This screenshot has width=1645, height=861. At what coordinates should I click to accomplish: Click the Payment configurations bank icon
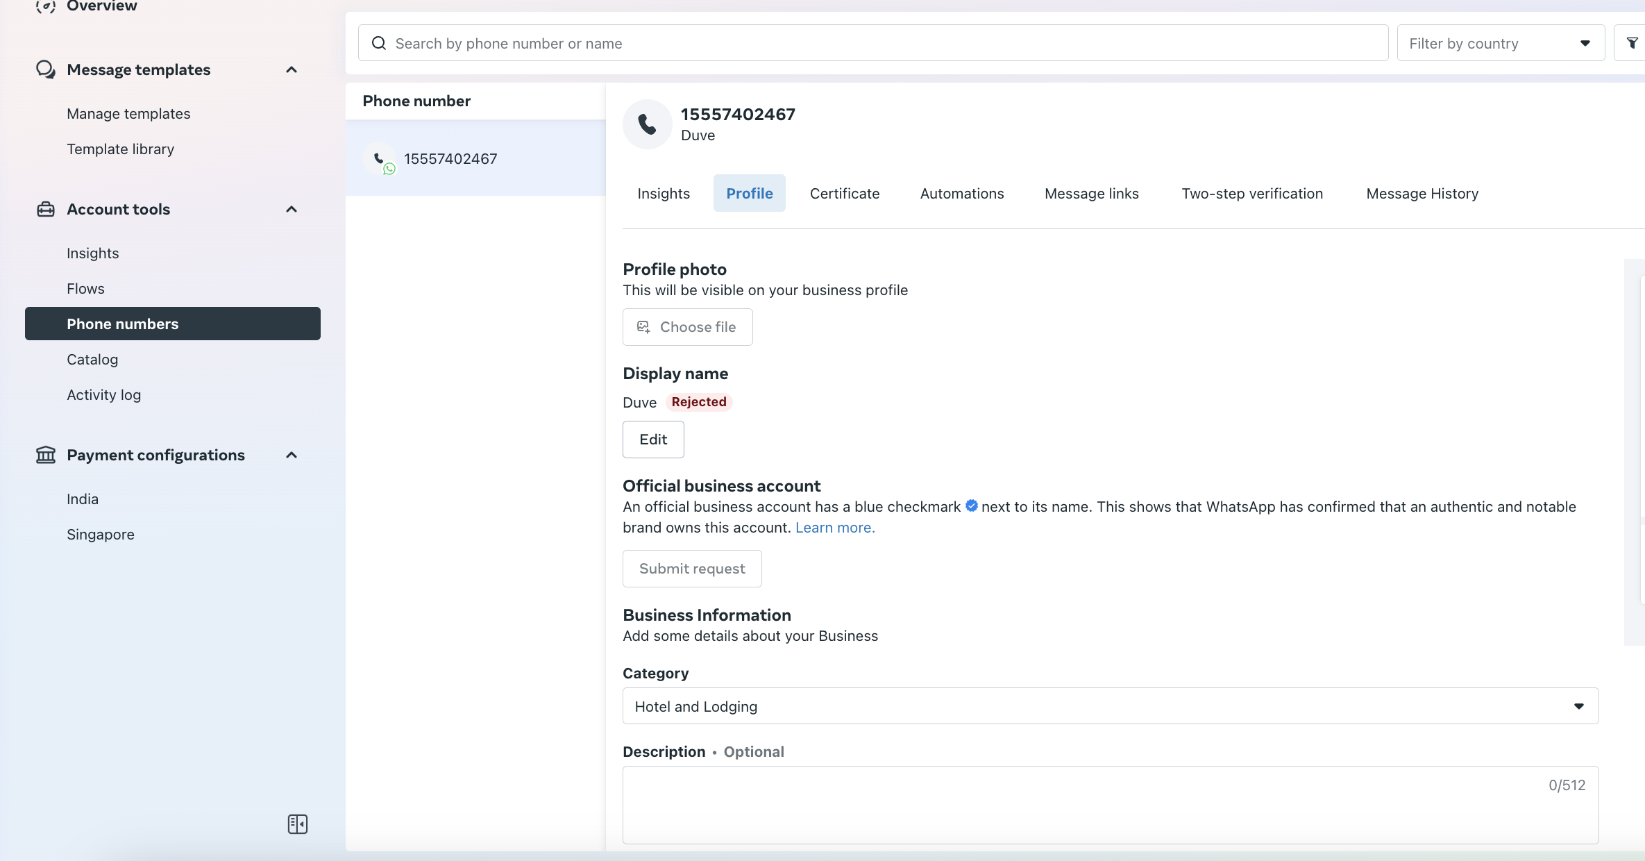[46, 455]
